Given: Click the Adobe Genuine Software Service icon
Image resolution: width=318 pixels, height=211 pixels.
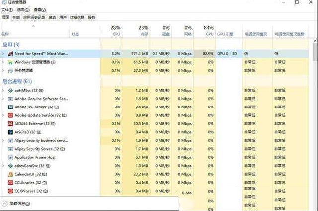Looking at the screenshot, I should tap(10, 99).
